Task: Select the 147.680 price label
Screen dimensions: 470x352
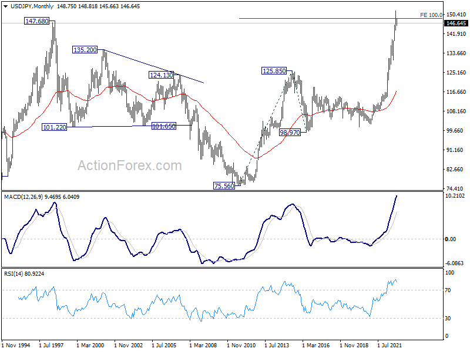Action: [37, 21]
